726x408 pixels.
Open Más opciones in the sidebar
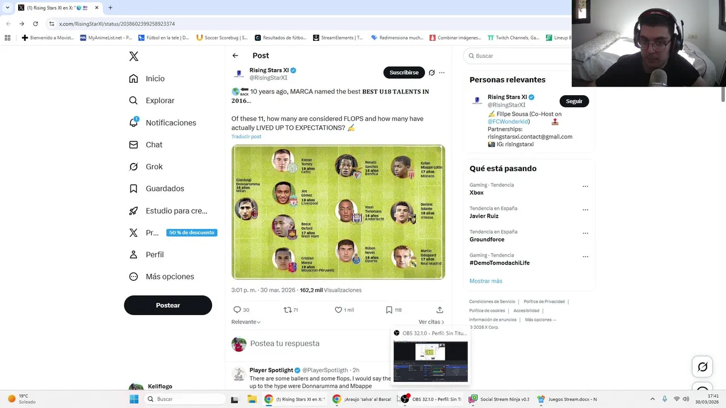(162, 277)
